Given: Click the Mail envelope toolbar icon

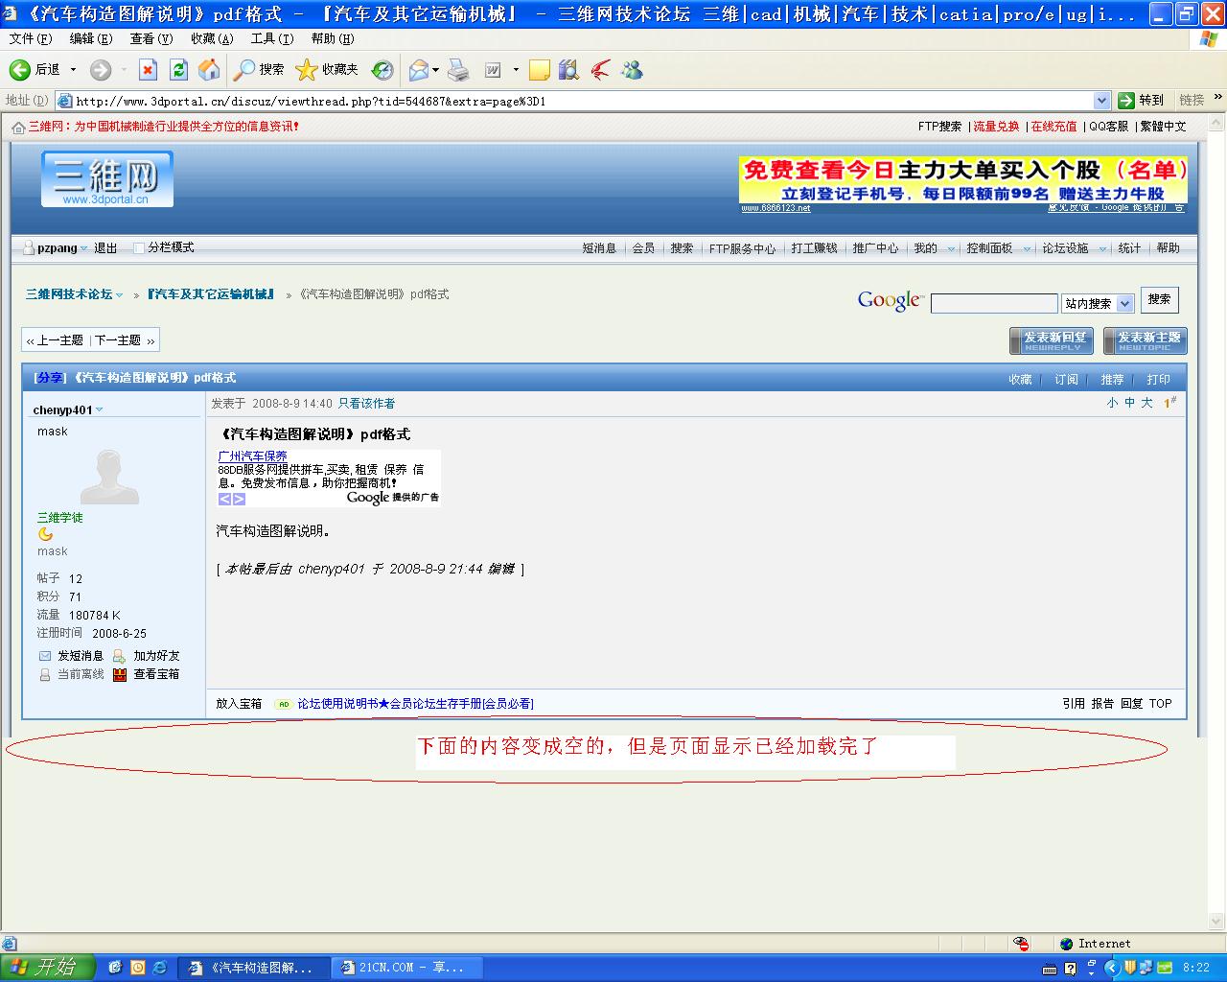Looking at the screenshot, I should (x=419, y=70).
